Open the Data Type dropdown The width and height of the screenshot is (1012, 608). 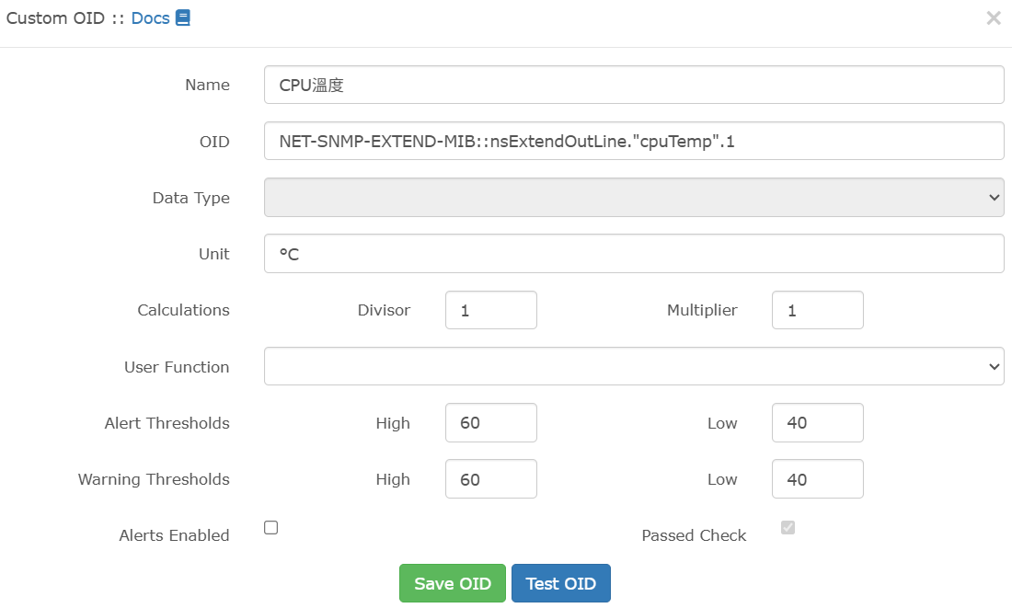pos(633,198)
